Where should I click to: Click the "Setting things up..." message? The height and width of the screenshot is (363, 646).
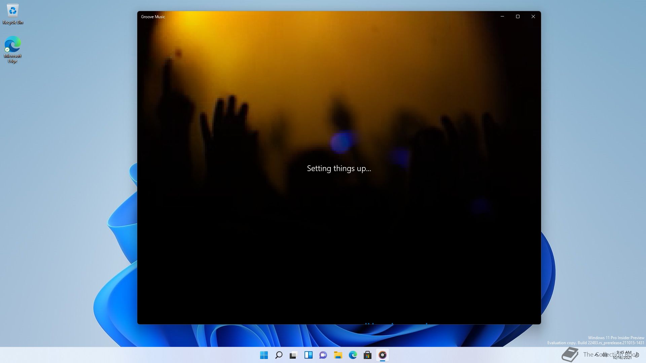coord(339,168)
